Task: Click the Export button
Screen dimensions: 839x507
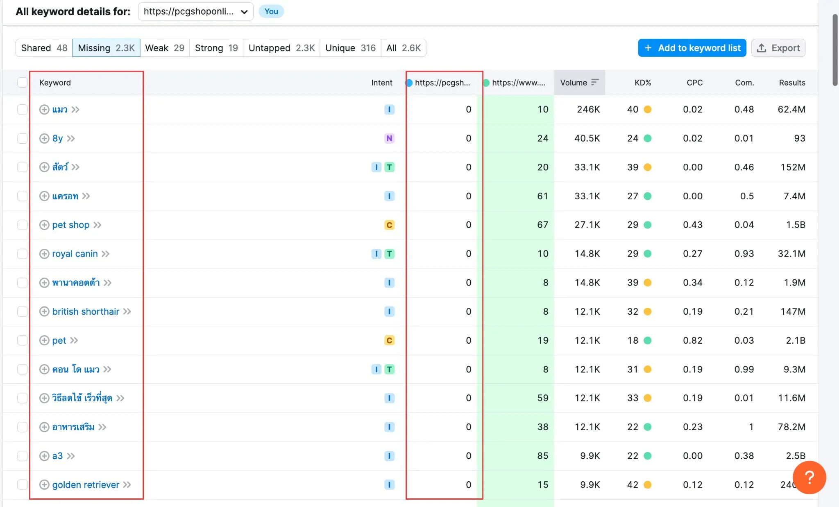Action: coord(778,48)
